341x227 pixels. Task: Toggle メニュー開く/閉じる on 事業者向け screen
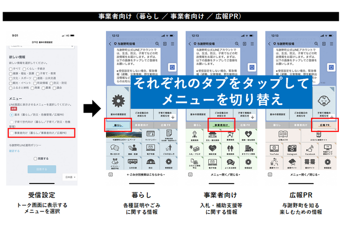(x=225, y=175)
